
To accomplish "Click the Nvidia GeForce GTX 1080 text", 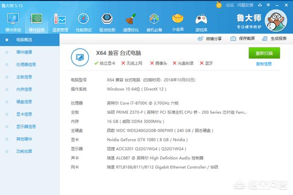I will tap(147, 140).
